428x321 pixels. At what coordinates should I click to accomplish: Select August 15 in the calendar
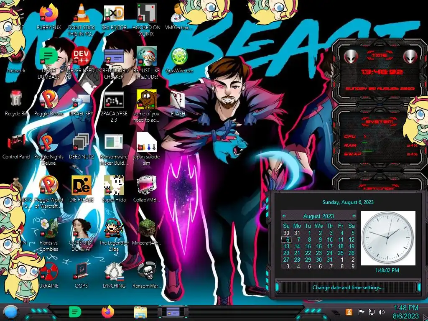click(x=308, y=246)
